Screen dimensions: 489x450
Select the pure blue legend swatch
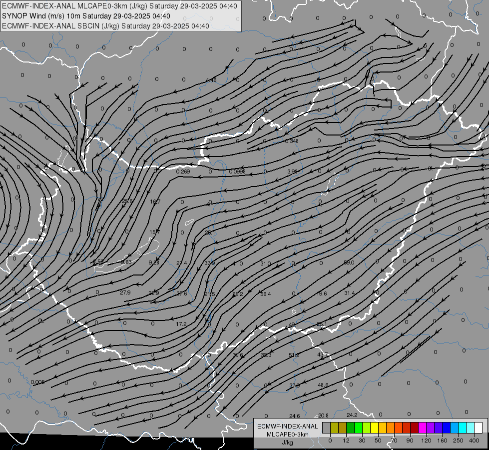click(446, 427)
